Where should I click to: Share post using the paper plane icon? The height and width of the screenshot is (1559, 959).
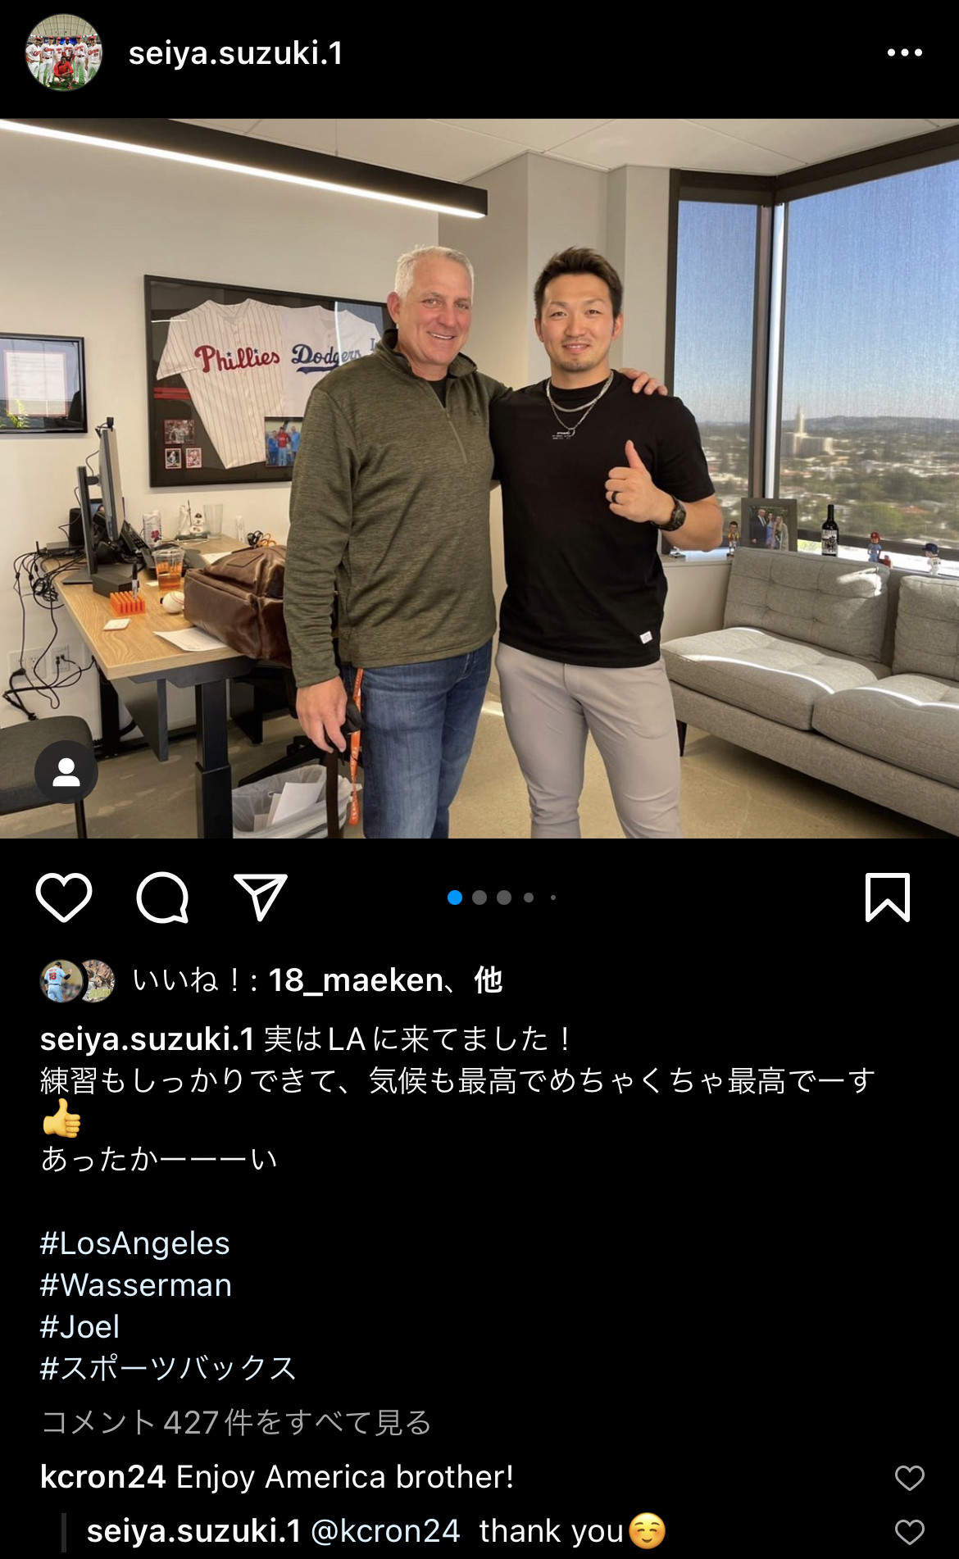(261, 898)
